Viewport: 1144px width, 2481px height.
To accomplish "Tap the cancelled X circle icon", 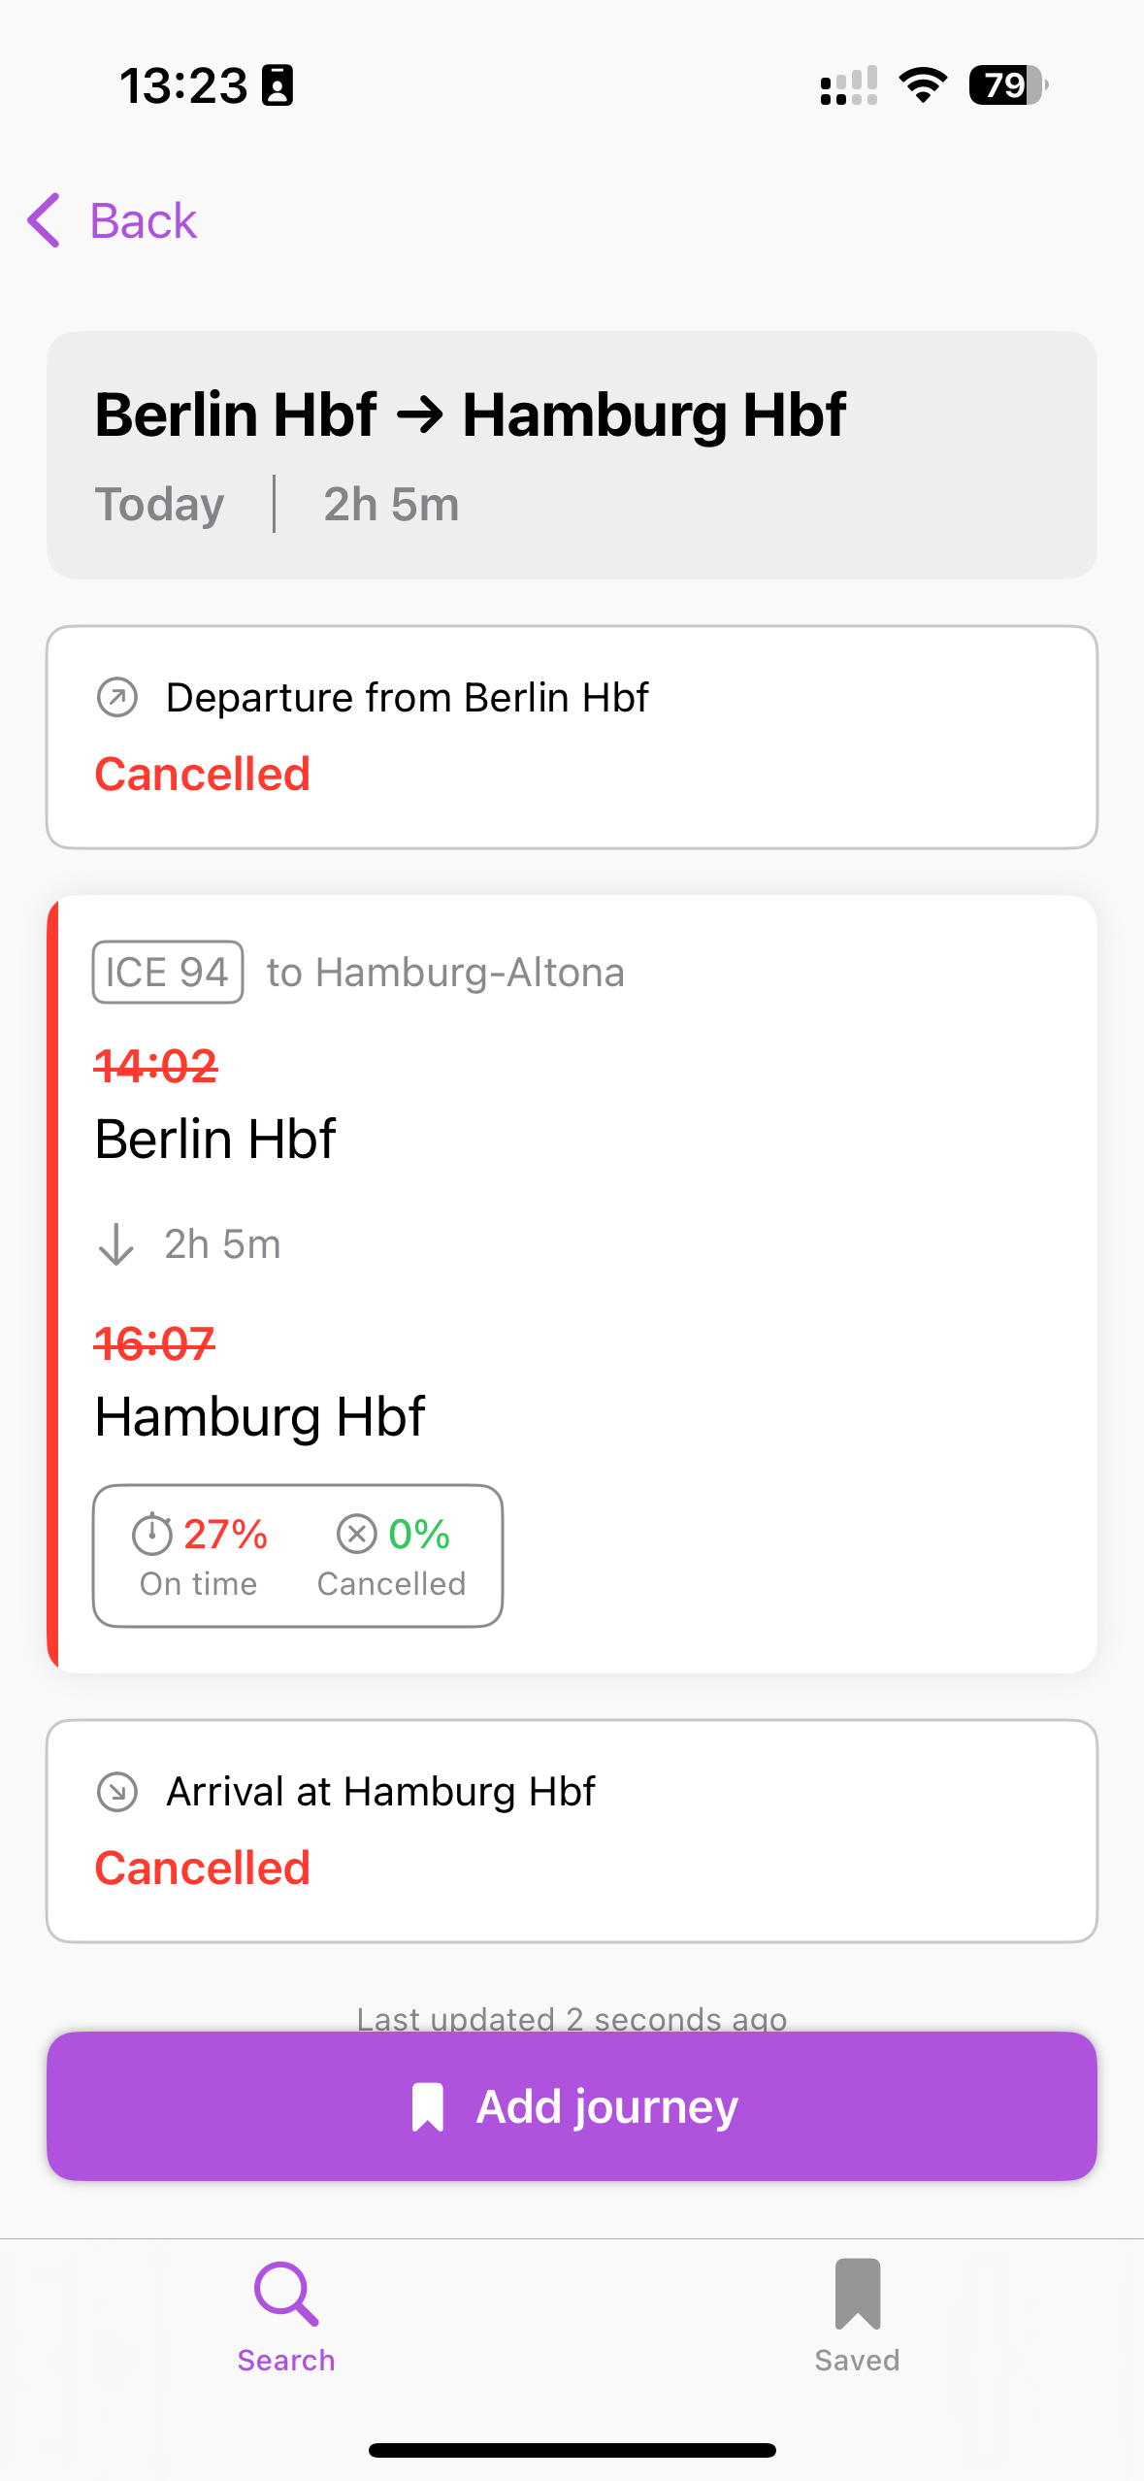I will [x=356, y=1534].
